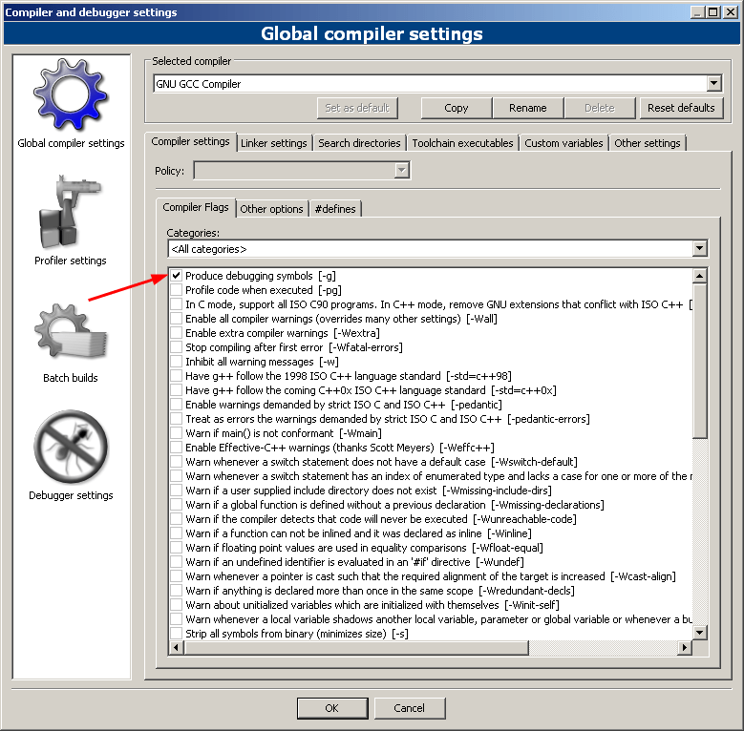This screenshot has height=731, width=744.
Task: Select the Global compiler settings label
Action: coord(71,143)
